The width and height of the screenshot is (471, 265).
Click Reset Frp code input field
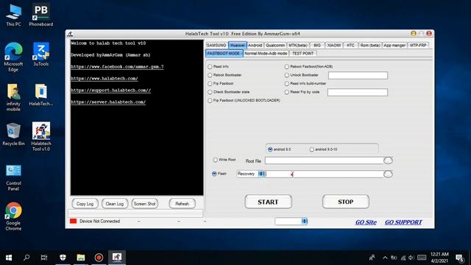click(x=358, y=92)
